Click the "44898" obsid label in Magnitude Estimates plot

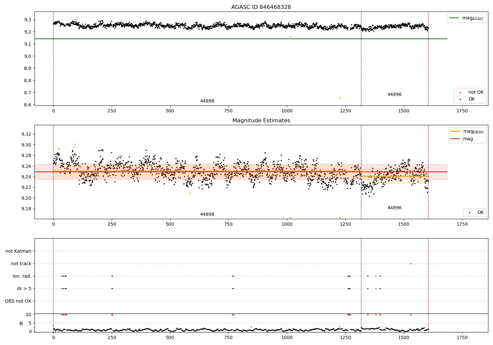207,215
